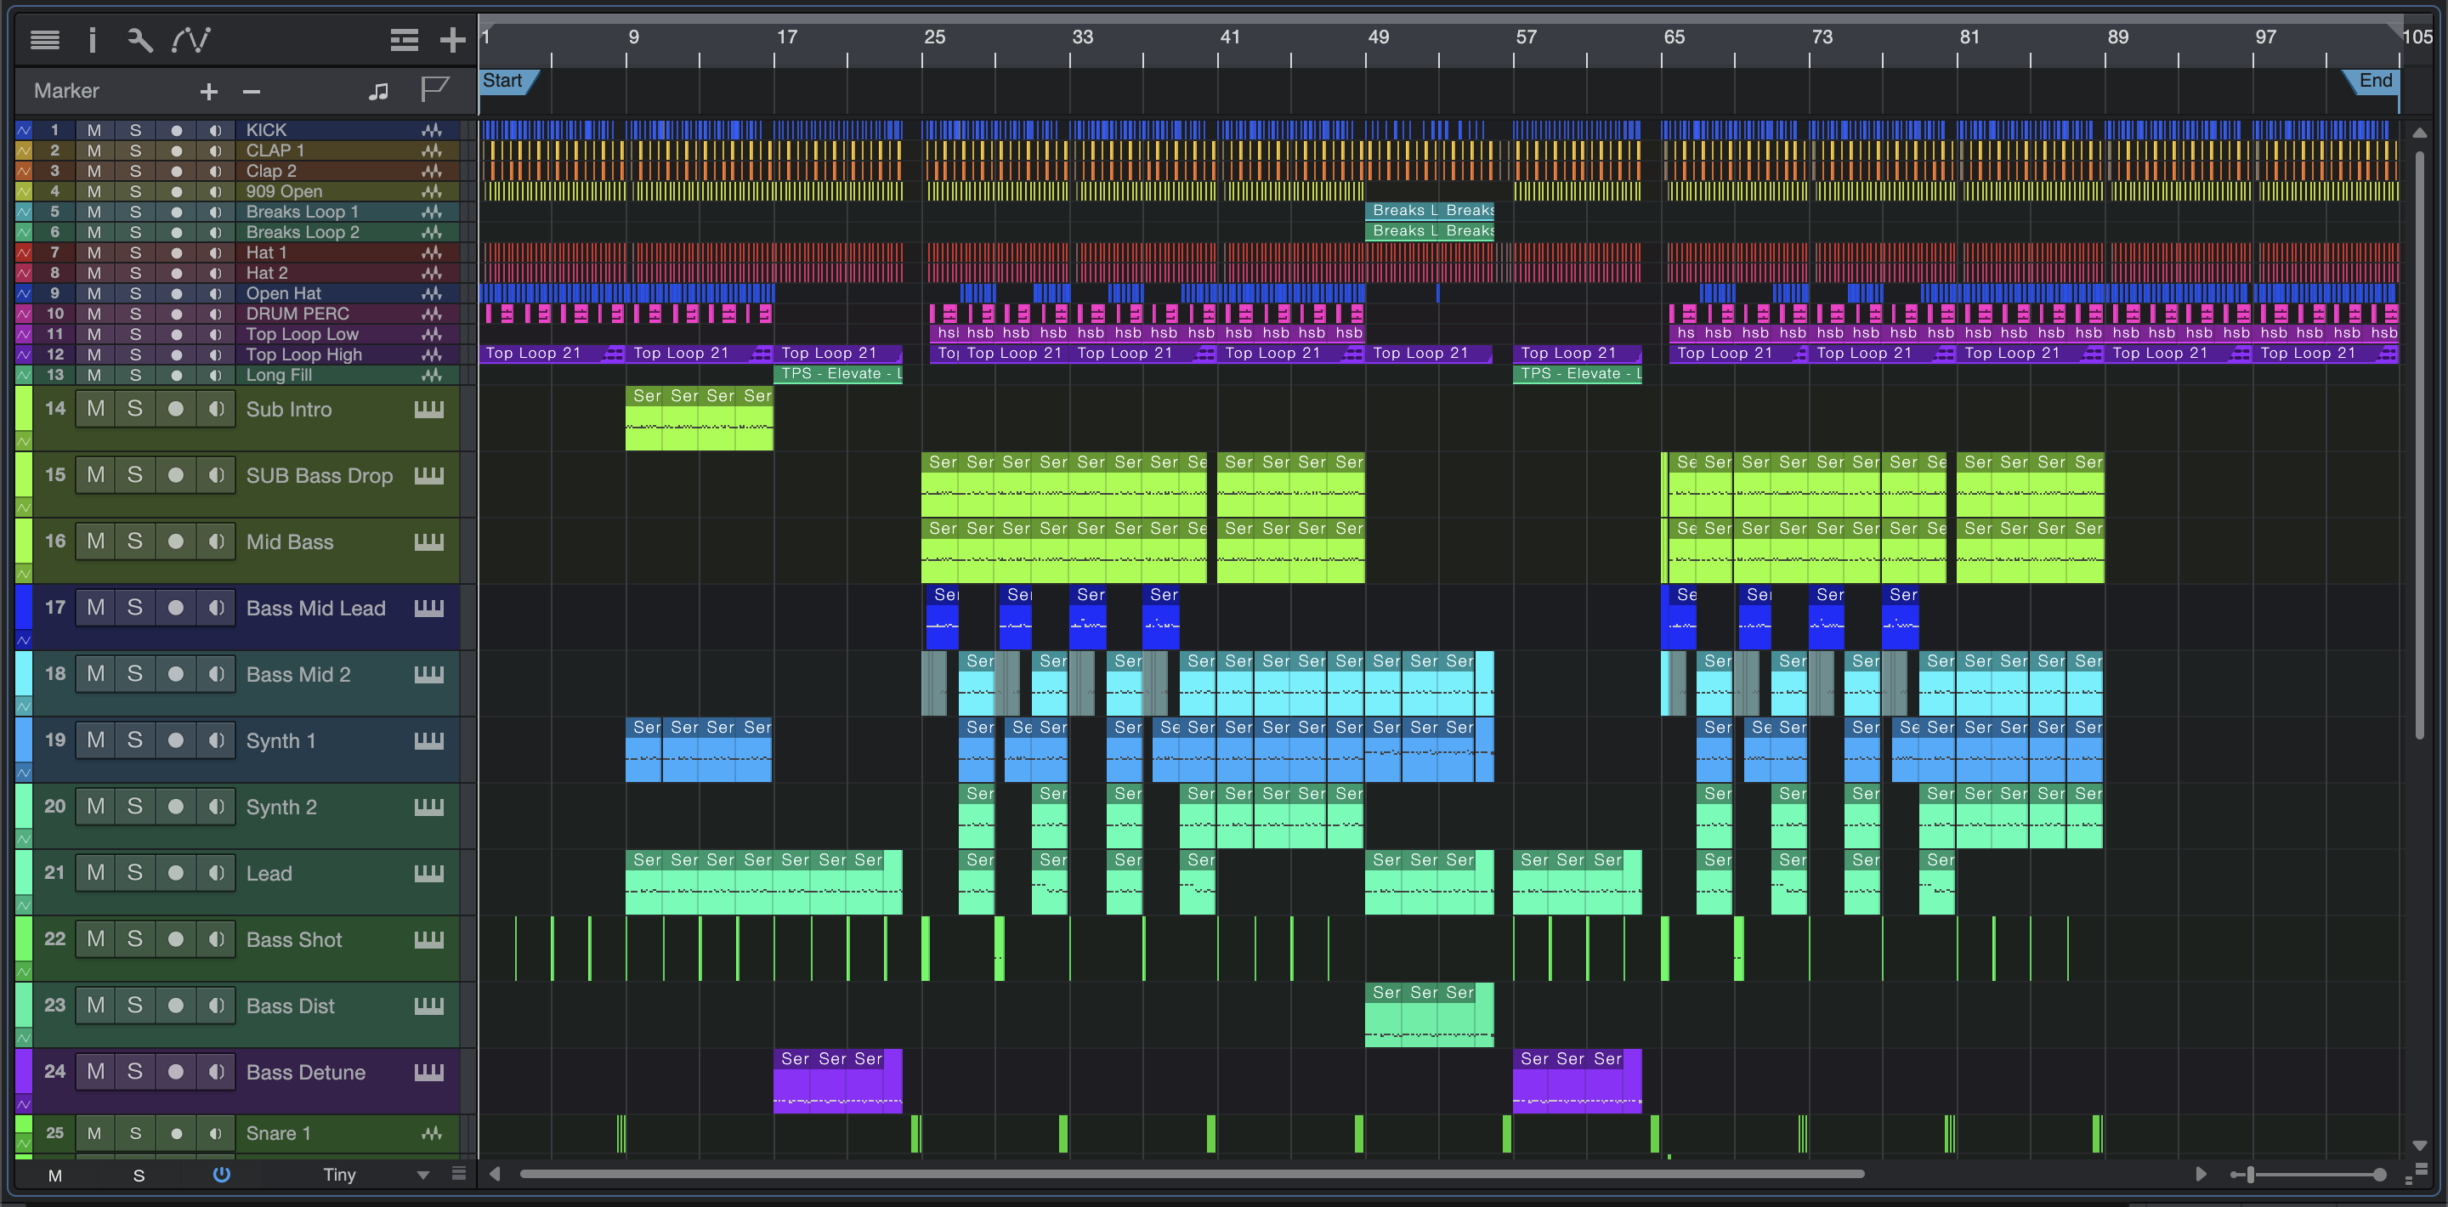Select the End marker on timeline
The width and height of the screenshot is (2448, 1207).
(2375, 81)
